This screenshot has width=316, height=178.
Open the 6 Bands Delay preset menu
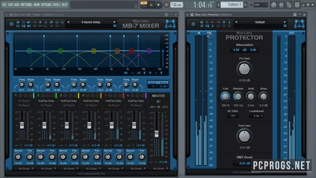[x=91, y=22]
